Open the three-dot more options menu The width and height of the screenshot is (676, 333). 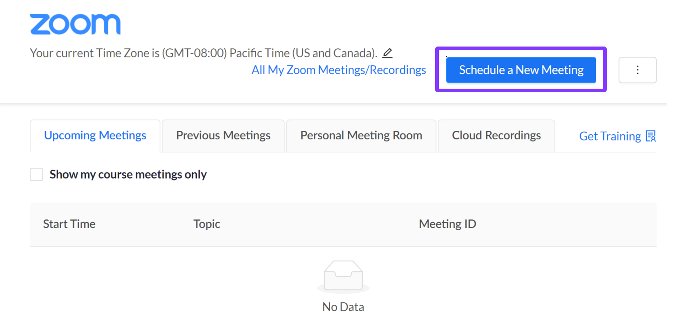tap(637, 70)
